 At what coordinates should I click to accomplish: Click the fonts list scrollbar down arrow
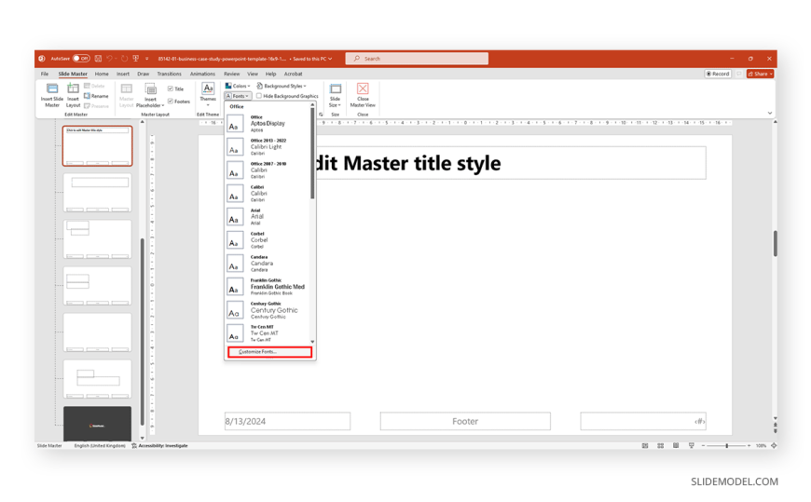coord(312,342)
